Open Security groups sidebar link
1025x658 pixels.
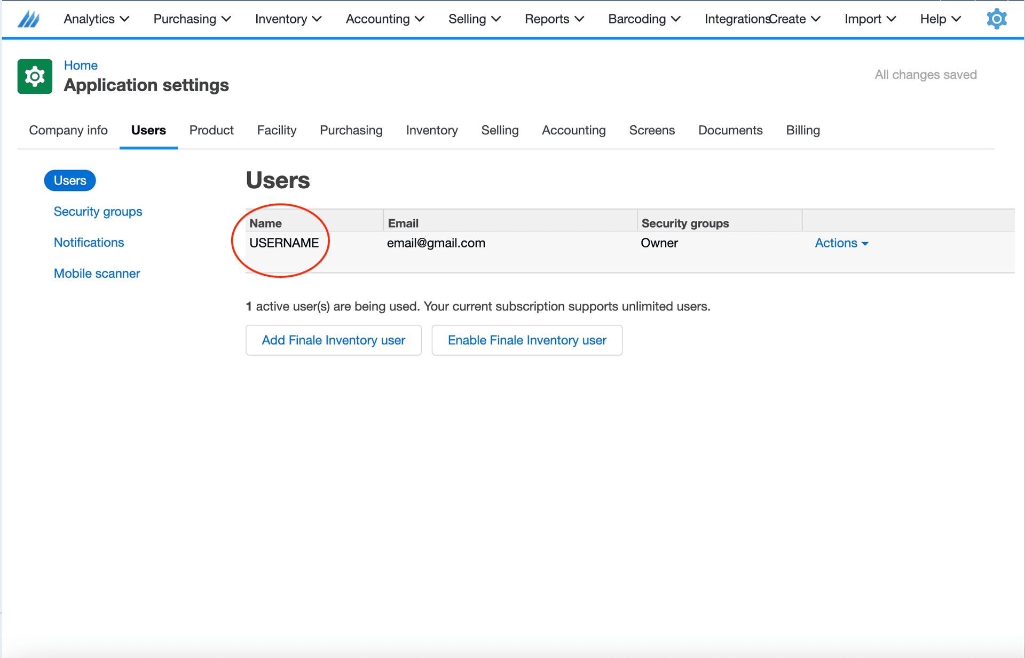tap(98, 212)
